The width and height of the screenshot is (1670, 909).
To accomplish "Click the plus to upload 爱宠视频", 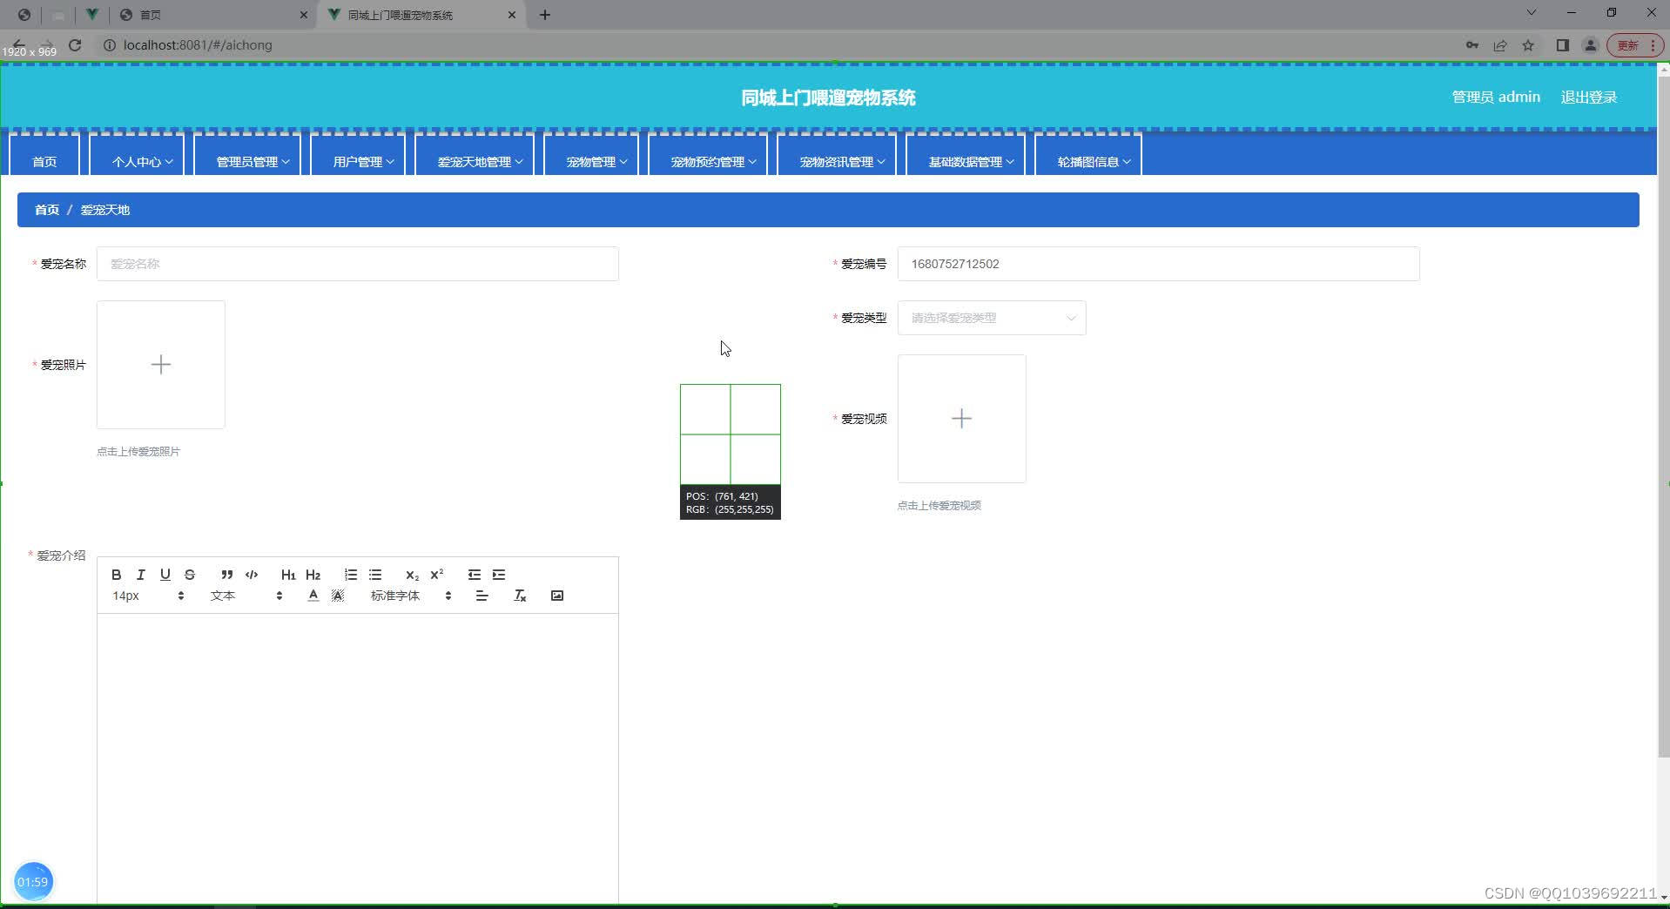I will coord(962,419).
